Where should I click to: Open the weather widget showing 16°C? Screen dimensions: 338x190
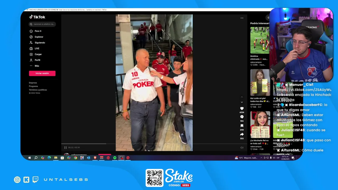[246, 158]
